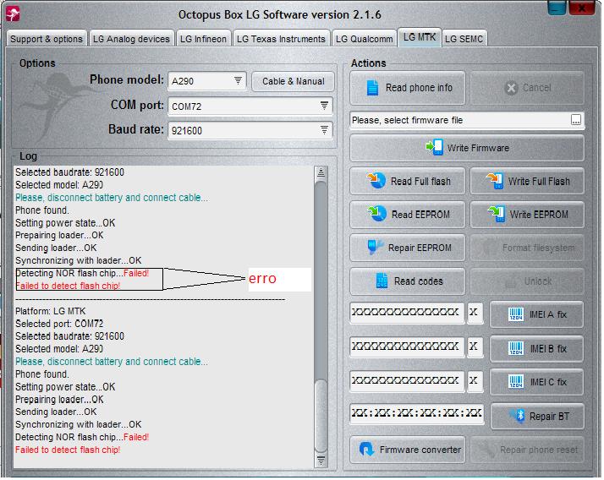Click the Read Full flash label
Screen dimensions: 604x480
click(x=420, y=181)
